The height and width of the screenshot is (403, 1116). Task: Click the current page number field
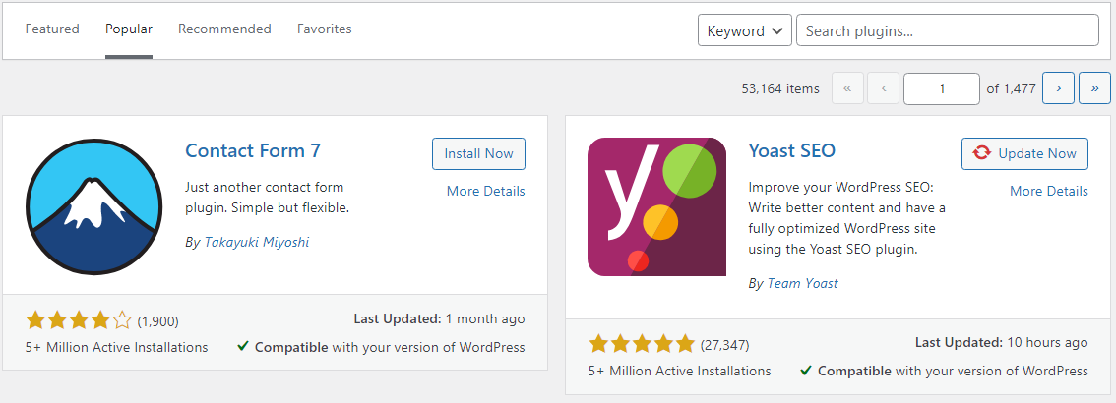click(942, 88)
